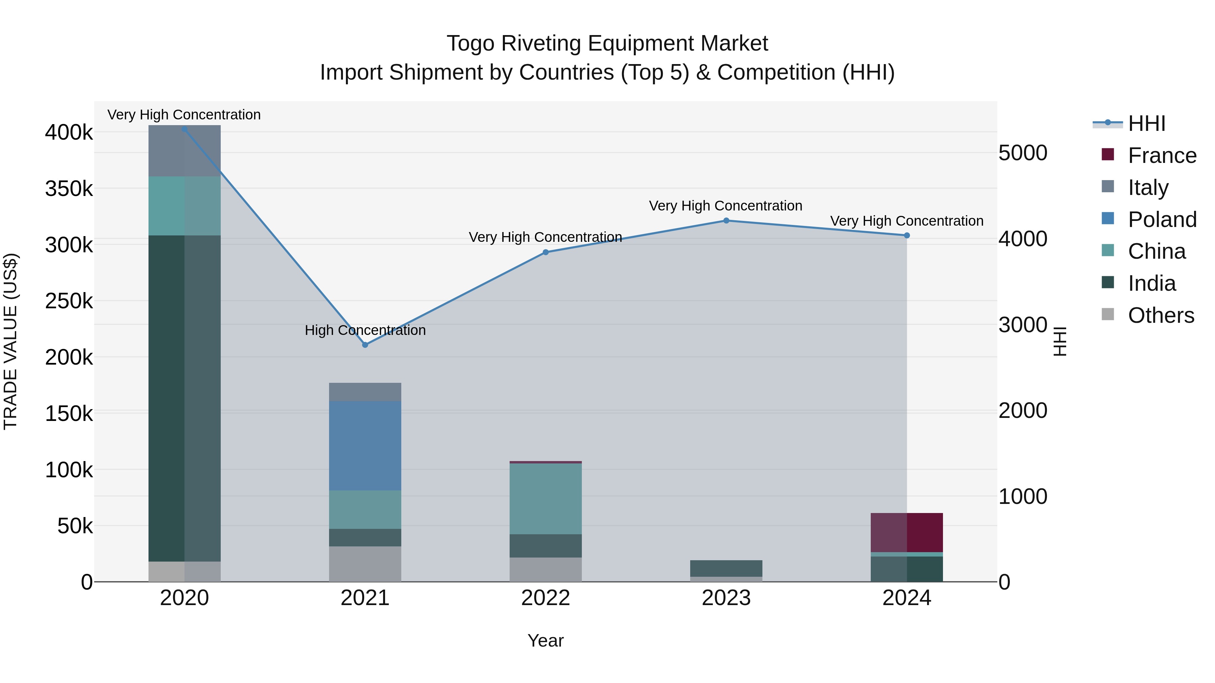1215x683 pixels.
Task: Click the 2020 x-axis tick label
Action: pyautogui.click(x=184, y=598)
